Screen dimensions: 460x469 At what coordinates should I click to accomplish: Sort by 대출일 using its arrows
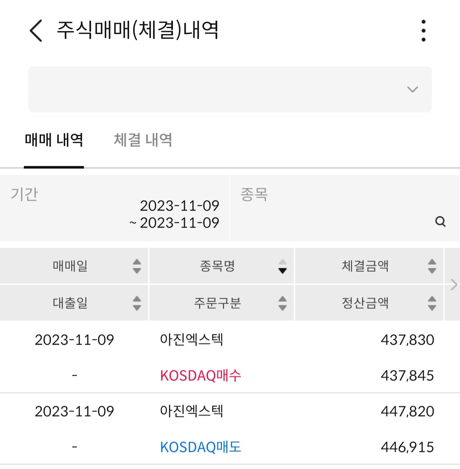tap(137, 303)
